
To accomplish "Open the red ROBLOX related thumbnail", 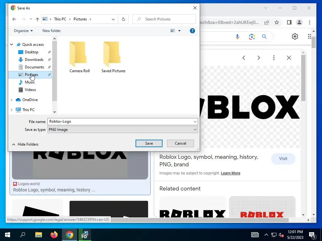I will point(262,206).
